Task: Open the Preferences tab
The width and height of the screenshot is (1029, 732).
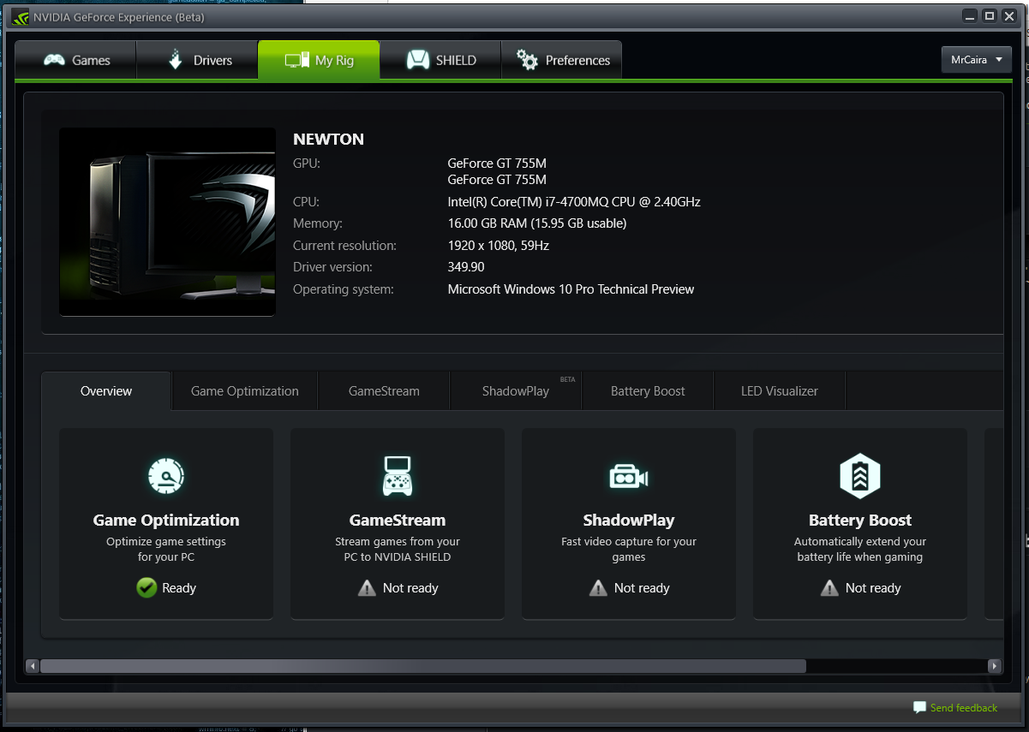Action: click(561, 60)
